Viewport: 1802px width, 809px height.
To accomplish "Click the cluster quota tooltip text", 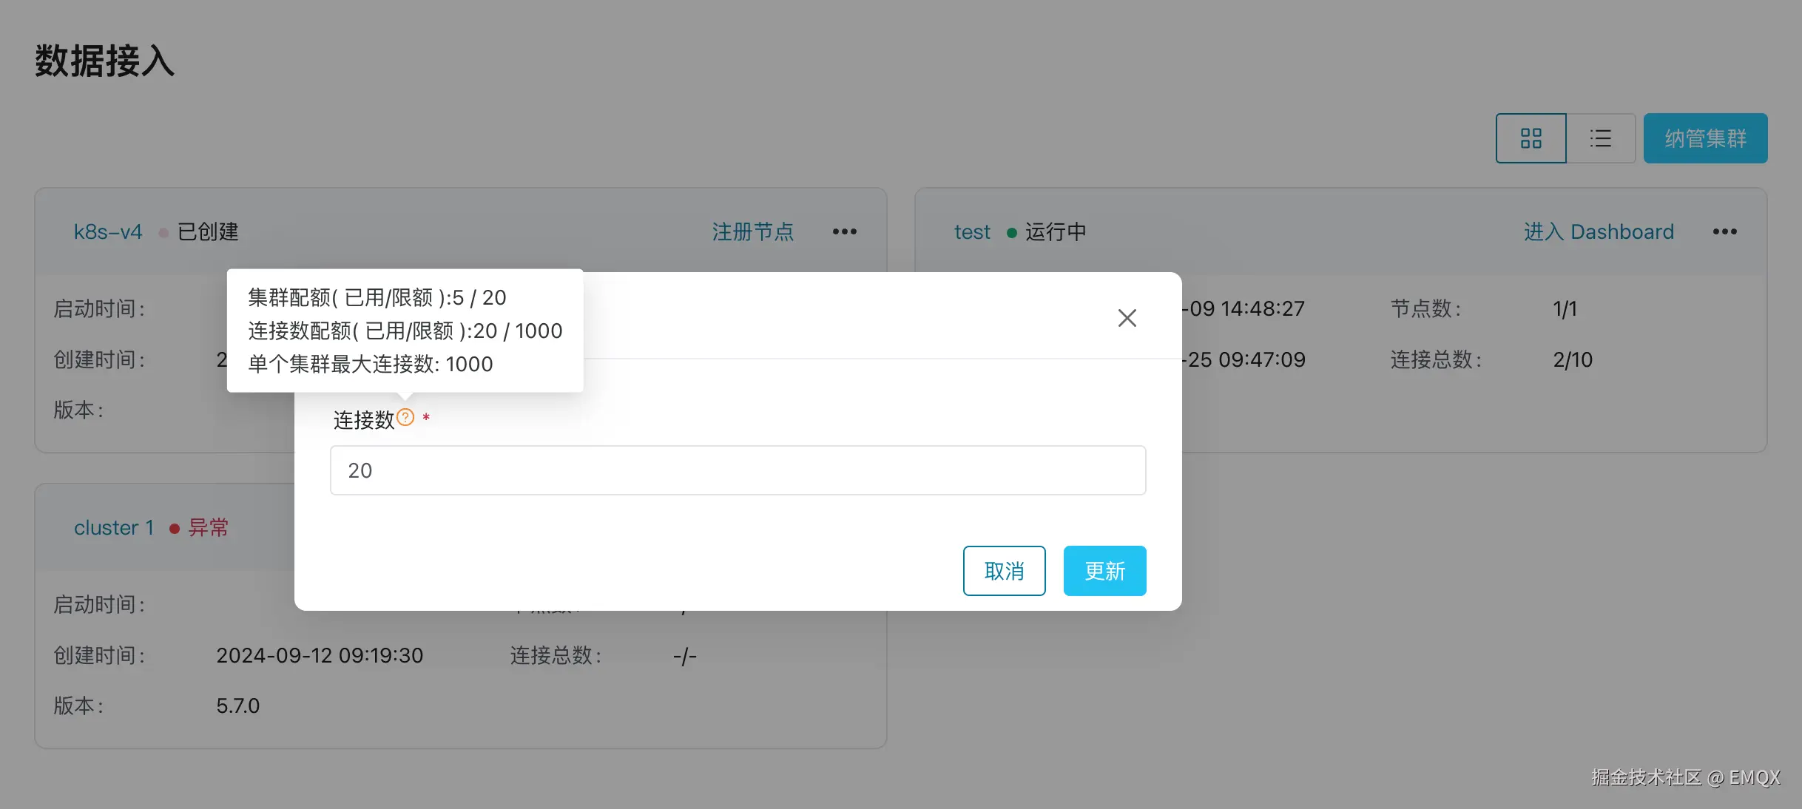I will click(376, 297).
